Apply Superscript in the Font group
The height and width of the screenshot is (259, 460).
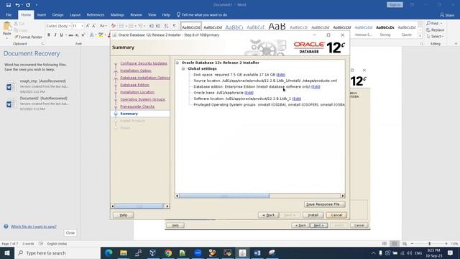click(83, 35)
